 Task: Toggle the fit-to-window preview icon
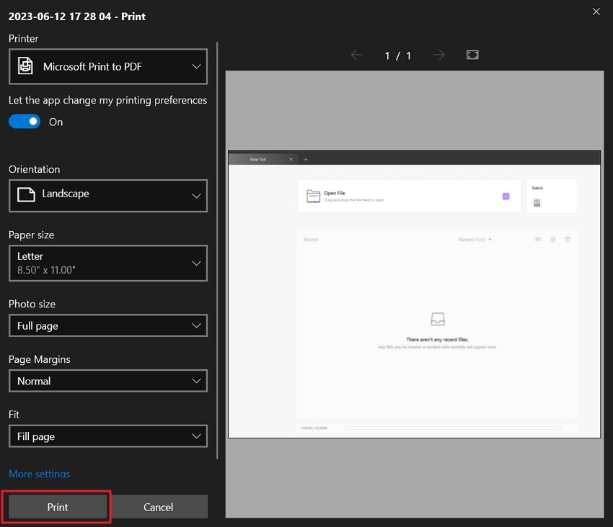pyautogui.click(x=472, y=55)
